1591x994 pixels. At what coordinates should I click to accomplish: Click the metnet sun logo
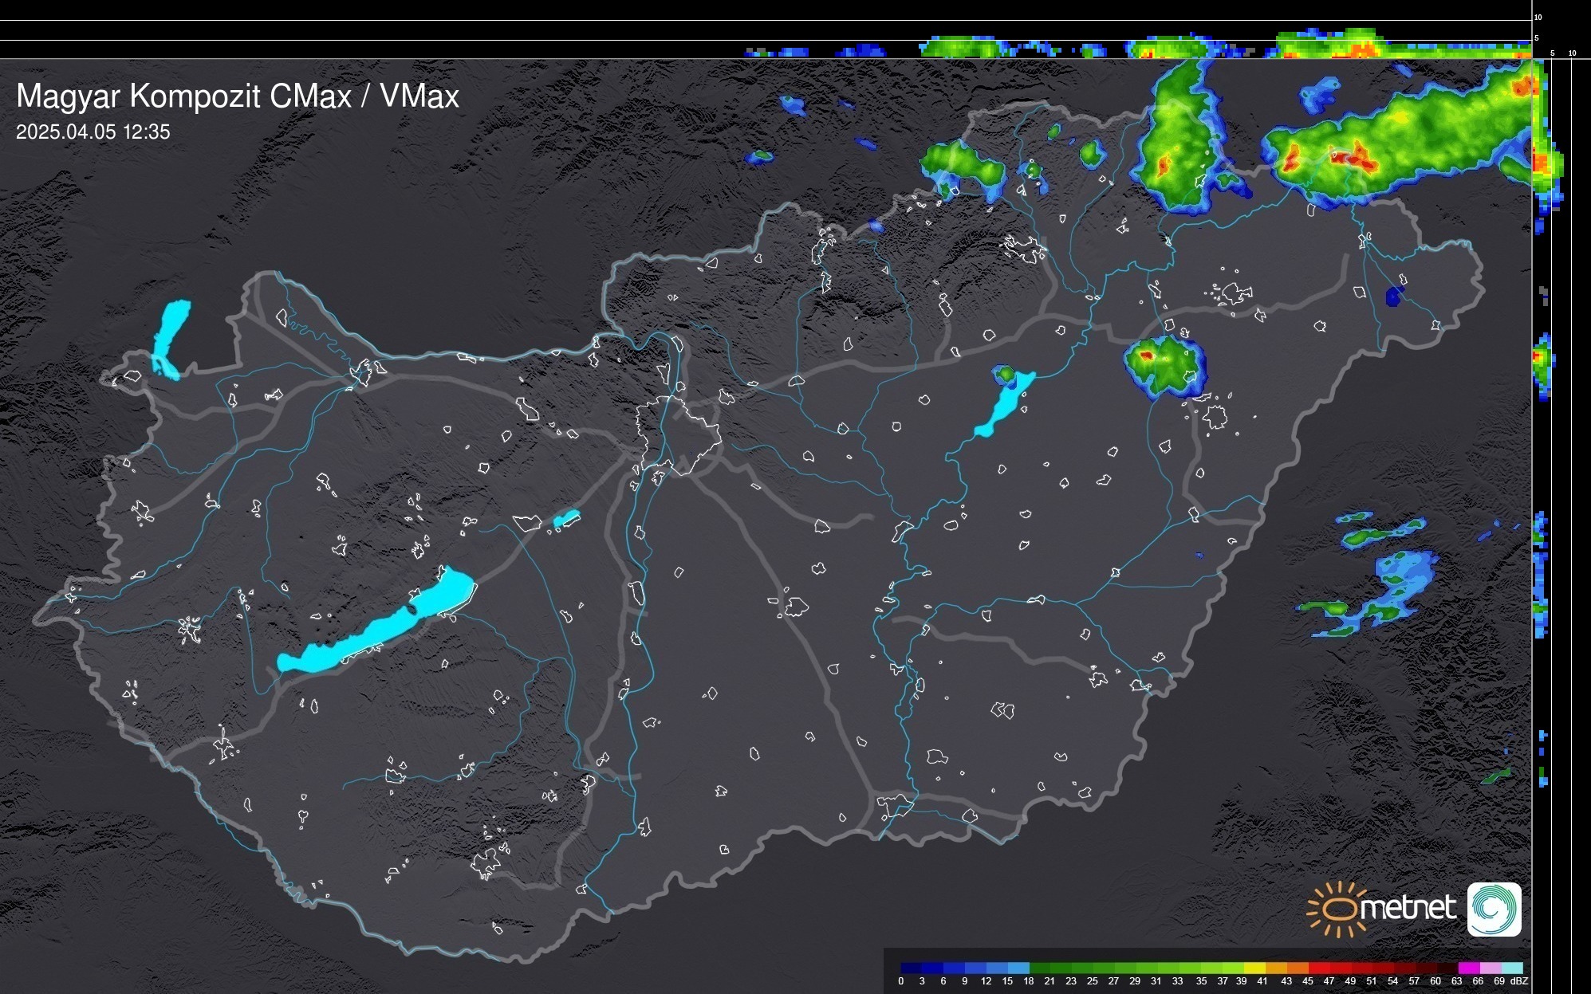pyautogui.click(x=1336, y=909)
